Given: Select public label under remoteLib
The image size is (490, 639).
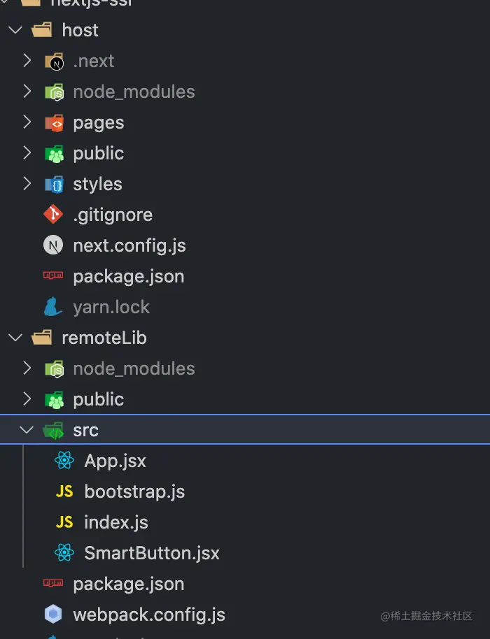Looking at the screenshot, I should pyautogui.click(x=99, y=400).
